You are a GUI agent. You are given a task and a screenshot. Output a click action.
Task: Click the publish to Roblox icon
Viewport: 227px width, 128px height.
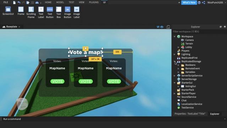tap(28, 2)
